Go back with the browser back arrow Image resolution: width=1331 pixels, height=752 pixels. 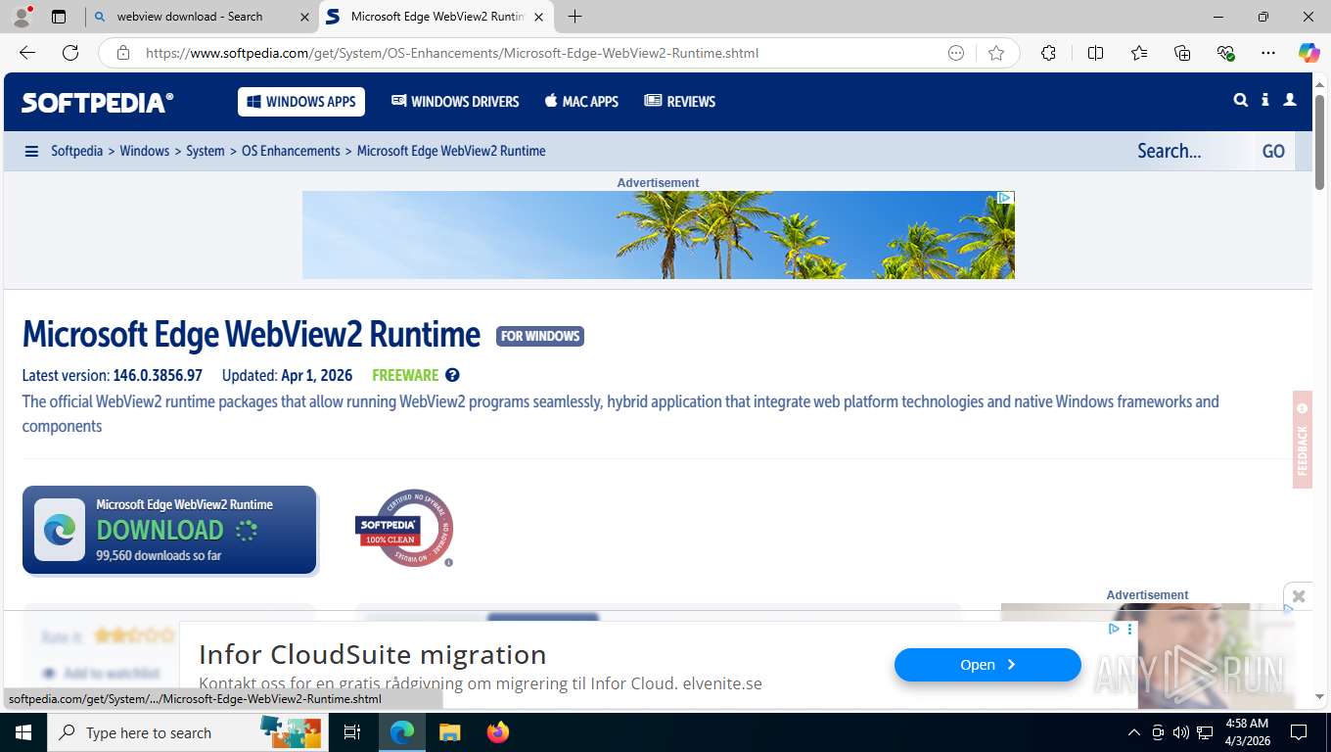tap(27, 53)
